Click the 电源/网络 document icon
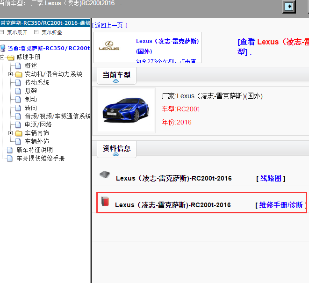Viewport: 309px width, 283px height. [x=18, y=124]
